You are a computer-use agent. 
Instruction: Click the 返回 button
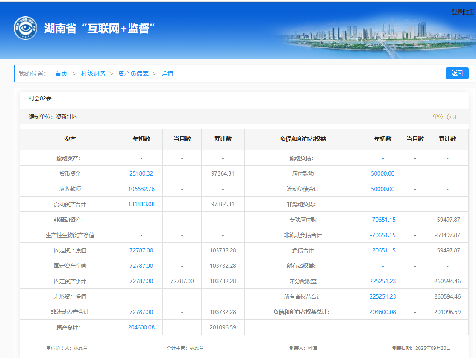[457, 73]
